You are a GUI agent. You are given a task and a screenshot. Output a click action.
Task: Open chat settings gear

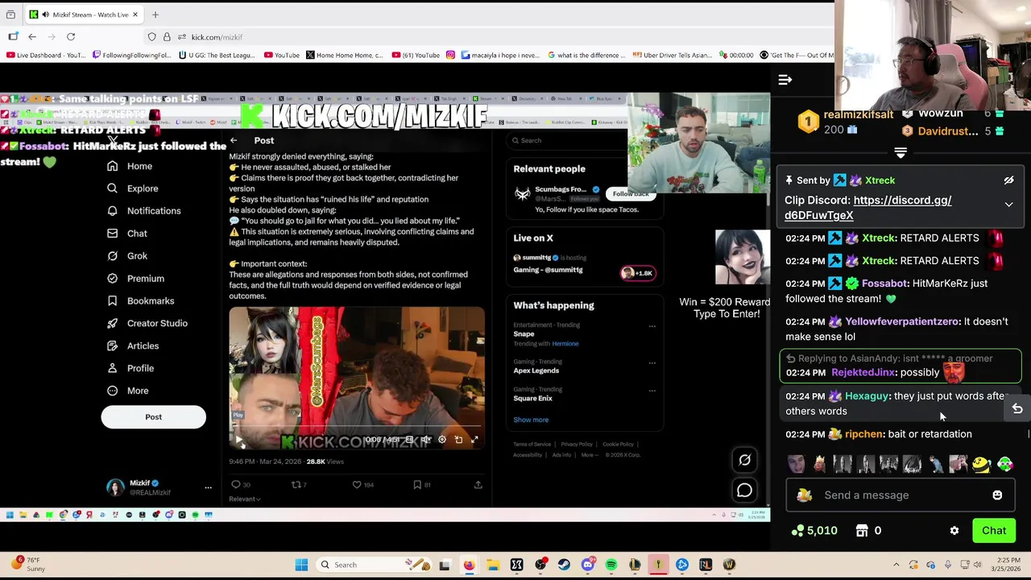point(954,531)
